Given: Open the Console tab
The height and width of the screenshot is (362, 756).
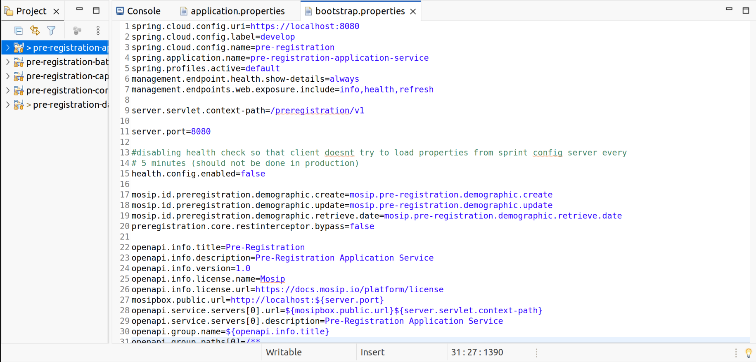Looking at the screenshot, I should [143, 11].
